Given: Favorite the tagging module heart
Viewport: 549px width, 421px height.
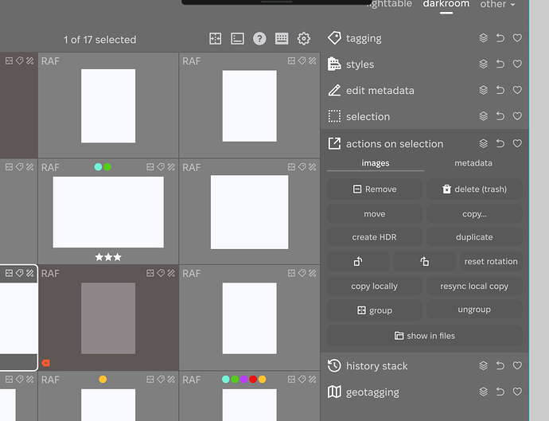Looking at the screenshot, I should (x=517, y=38).
